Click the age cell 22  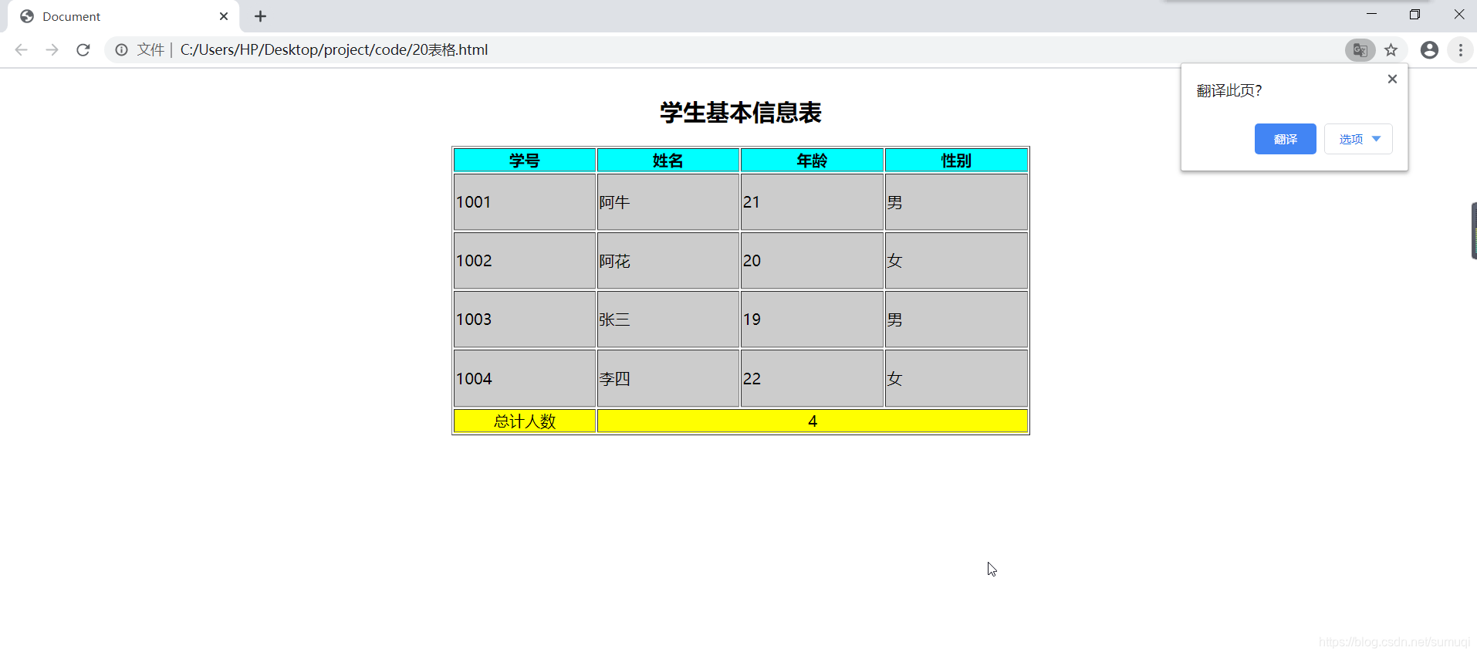click(812, 378)
